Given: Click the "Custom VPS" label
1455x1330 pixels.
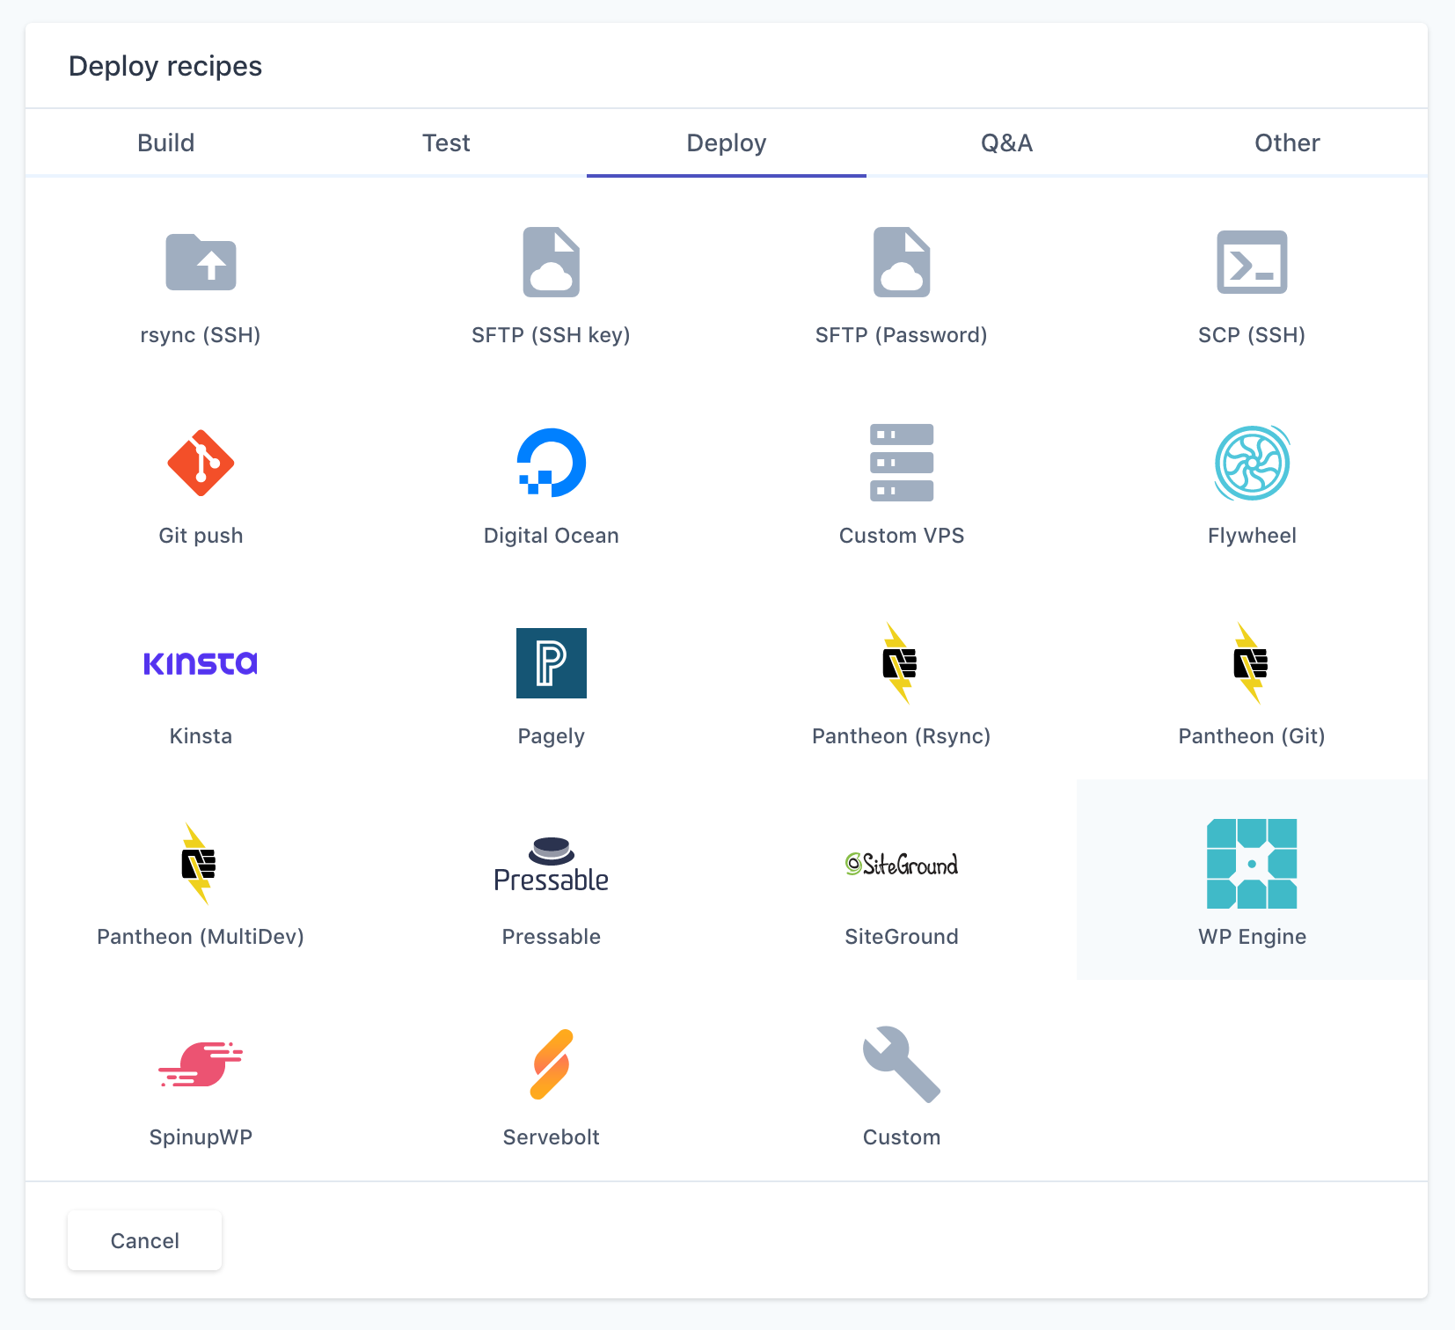Looking at the screenshot, I should pyautogui.click(x=902, y=536).
